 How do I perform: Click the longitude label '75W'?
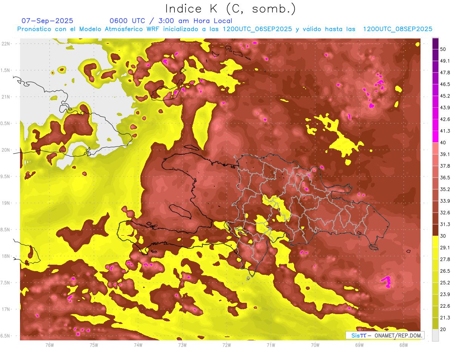(94, 345)
